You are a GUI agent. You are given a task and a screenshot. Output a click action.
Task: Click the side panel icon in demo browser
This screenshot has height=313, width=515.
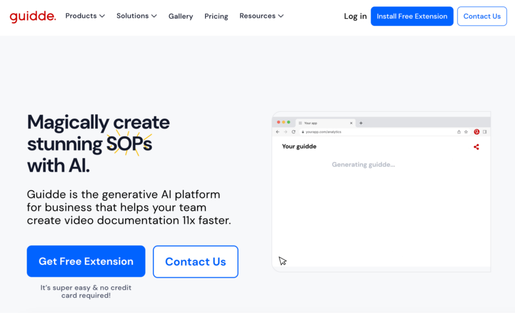point(485,132)
